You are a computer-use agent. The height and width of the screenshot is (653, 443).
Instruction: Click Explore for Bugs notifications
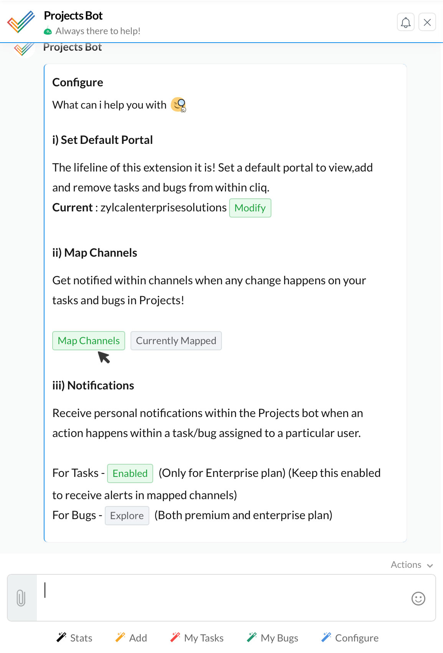(127, 516)
